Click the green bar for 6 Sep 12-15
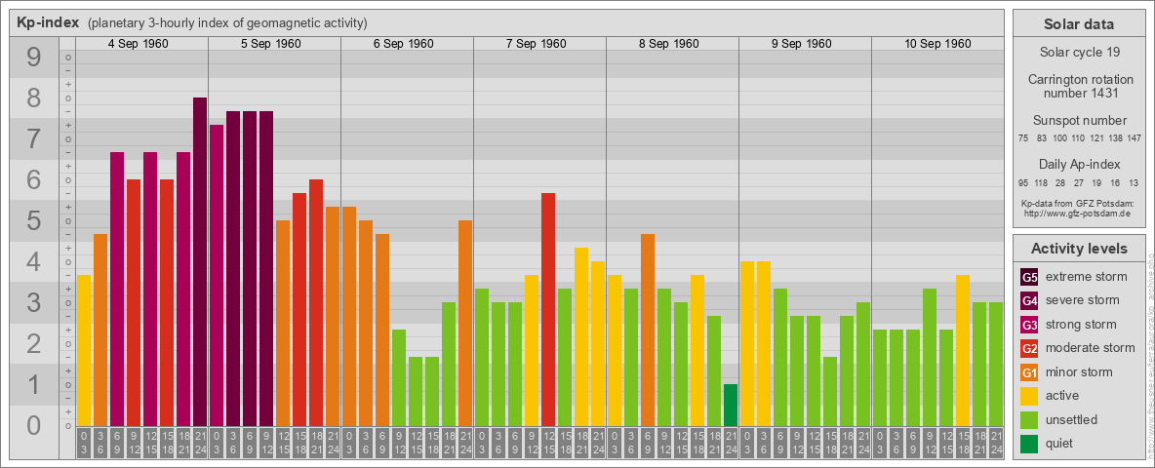 [416, 391]
